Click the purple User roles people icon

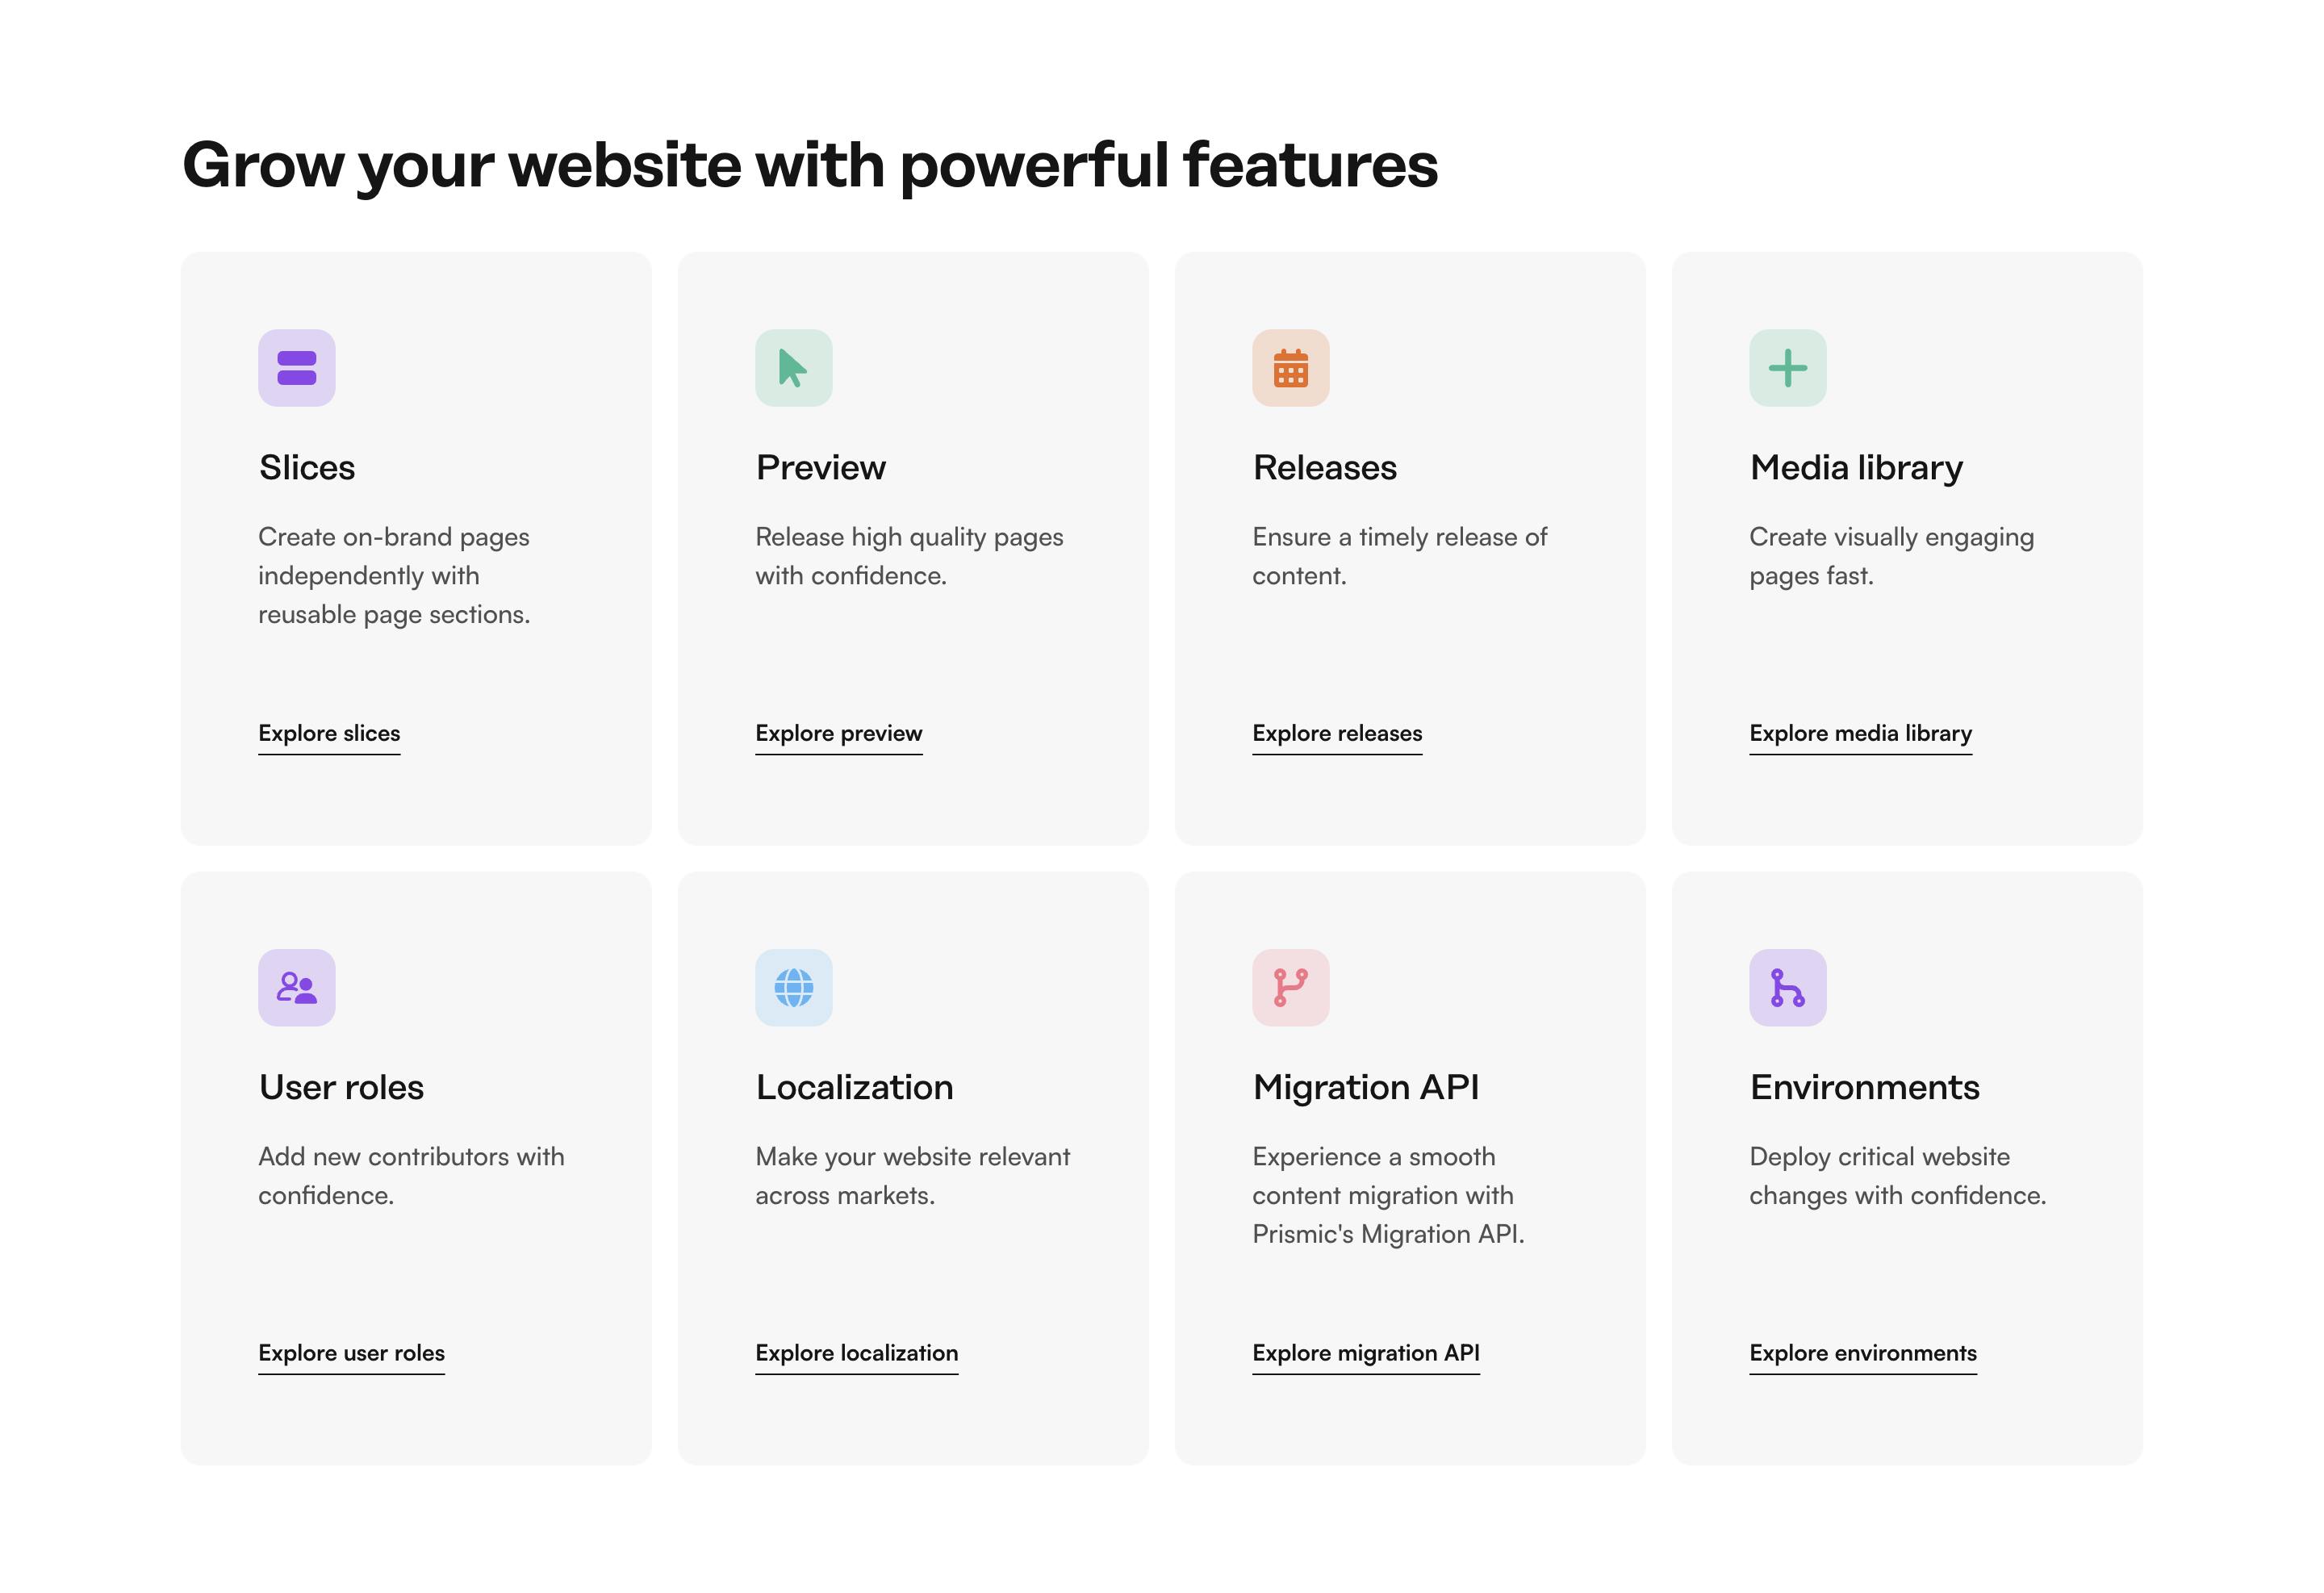(296, 987)
